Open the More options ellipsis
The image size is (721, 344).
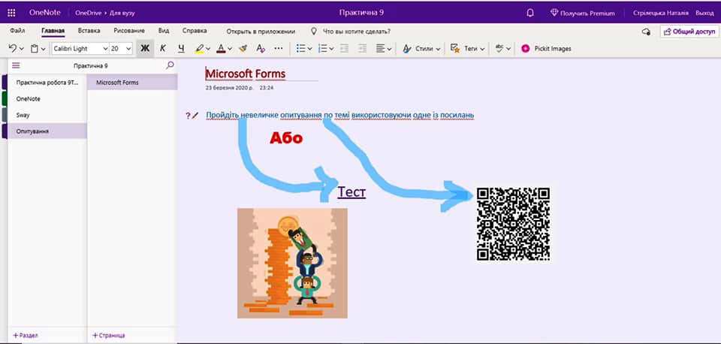point(279,48)
